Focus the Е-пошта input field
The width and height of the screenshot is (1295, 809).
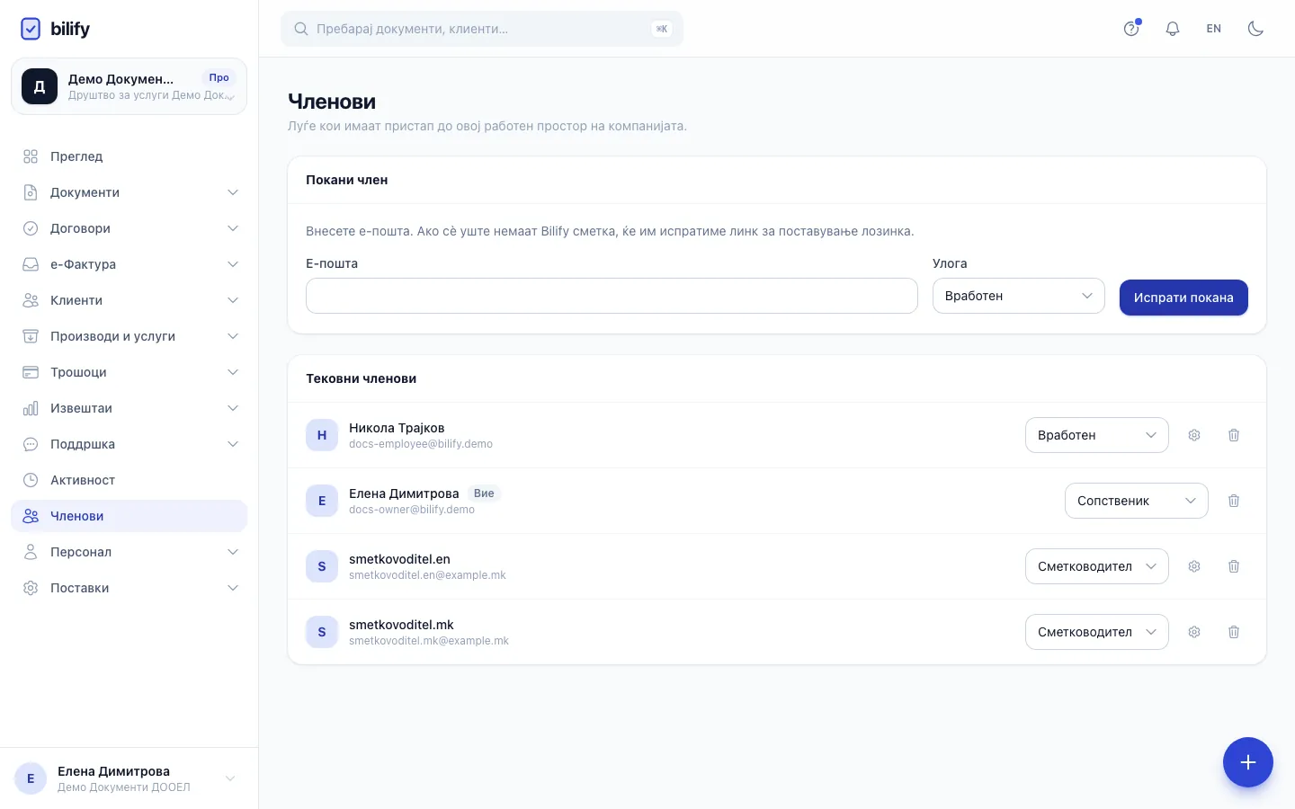(612, 296)
